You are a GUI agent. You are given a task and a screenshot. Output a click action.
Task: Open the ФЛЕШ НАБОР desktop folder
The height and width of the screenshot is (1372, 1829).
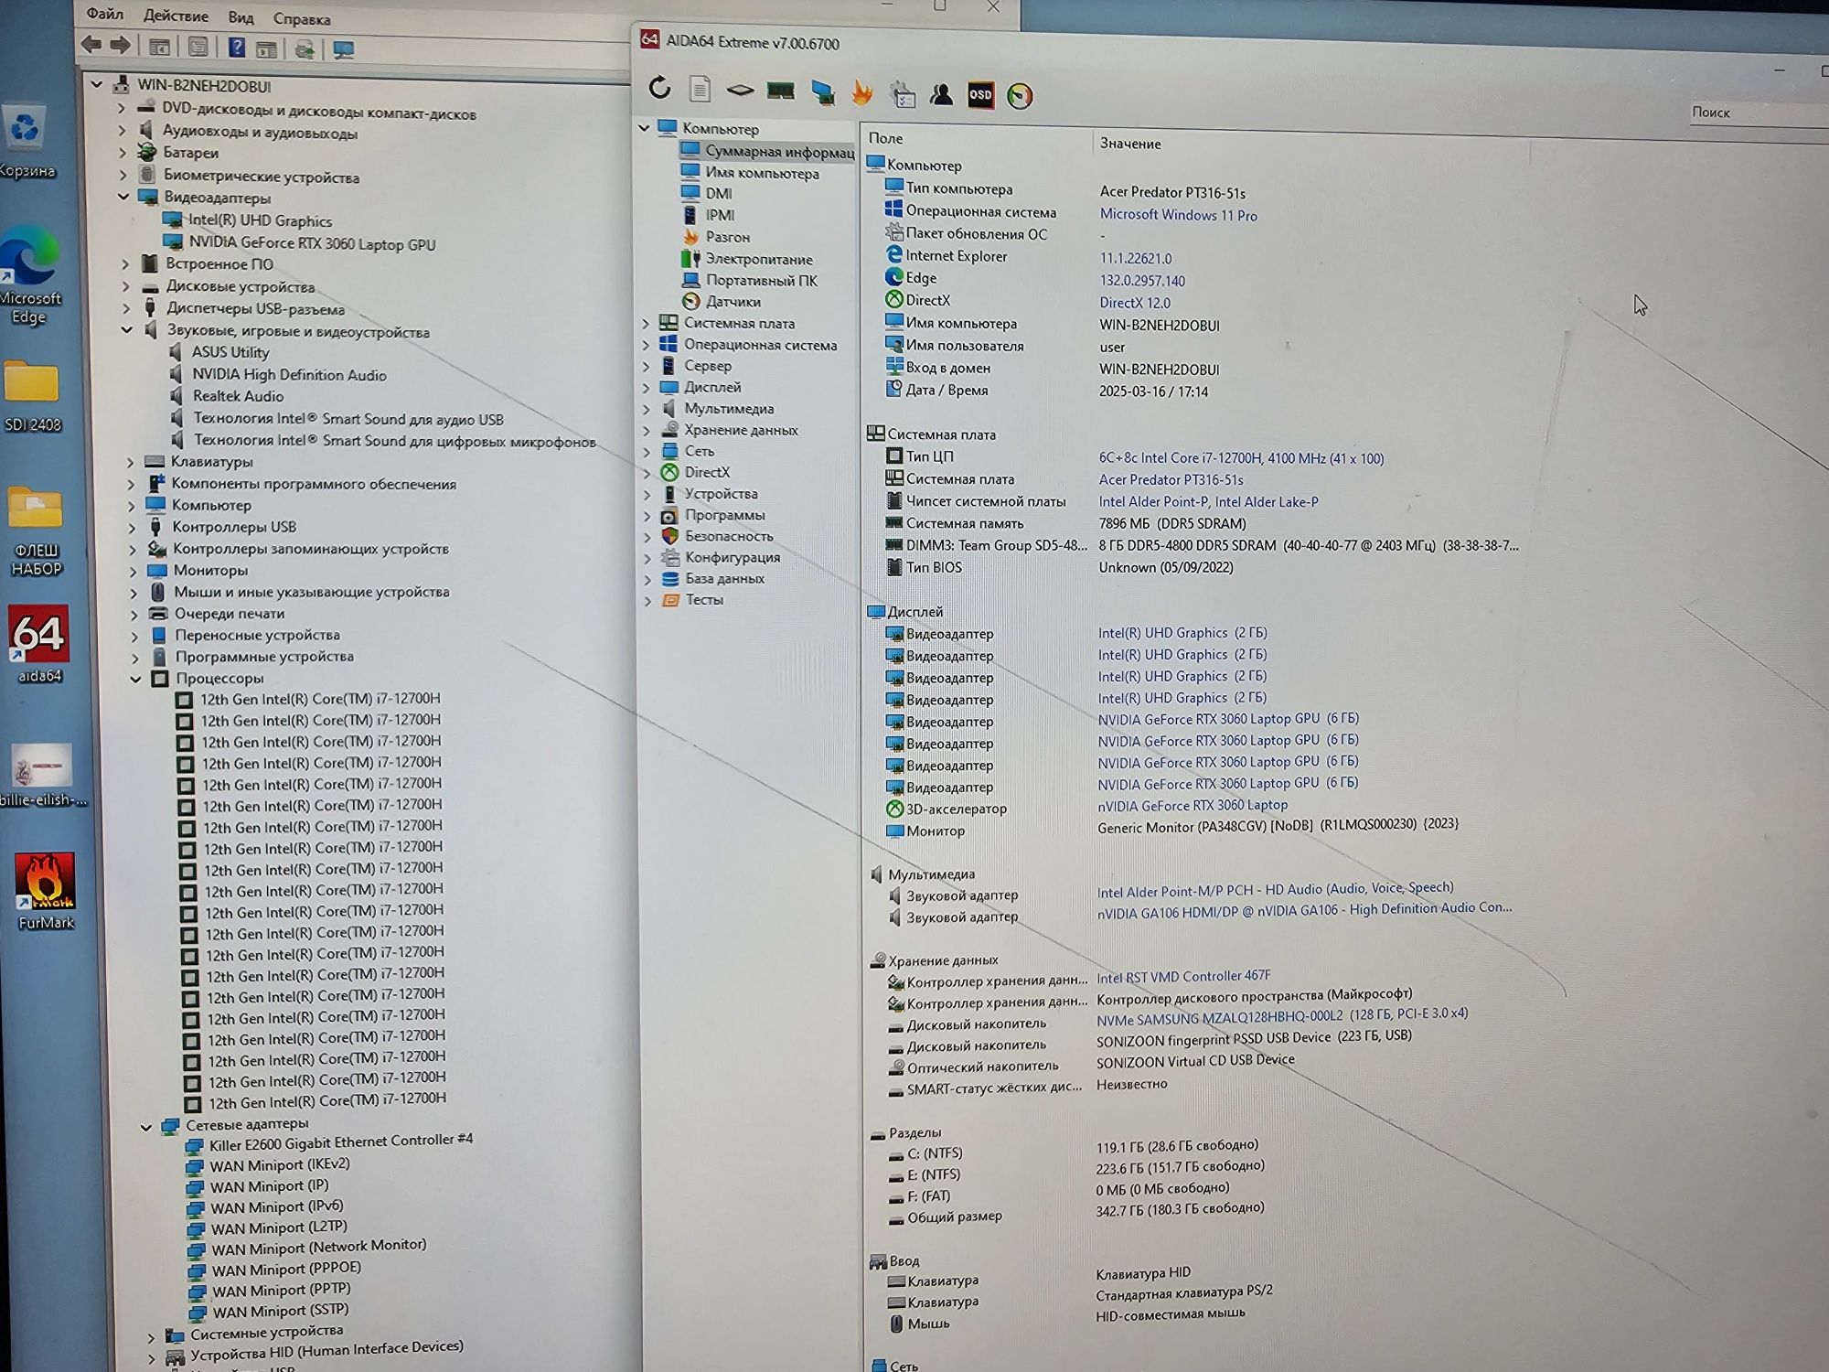(x=37, y=531)
